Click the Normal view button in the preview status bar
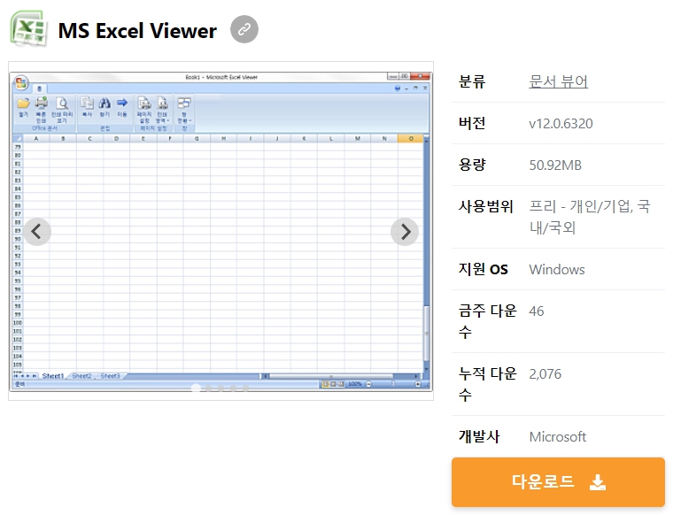This screenshot has width=673, height=515. tap(325, 384)
